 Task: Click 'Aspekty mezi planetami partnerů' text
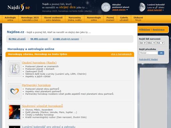click(43, 91)
